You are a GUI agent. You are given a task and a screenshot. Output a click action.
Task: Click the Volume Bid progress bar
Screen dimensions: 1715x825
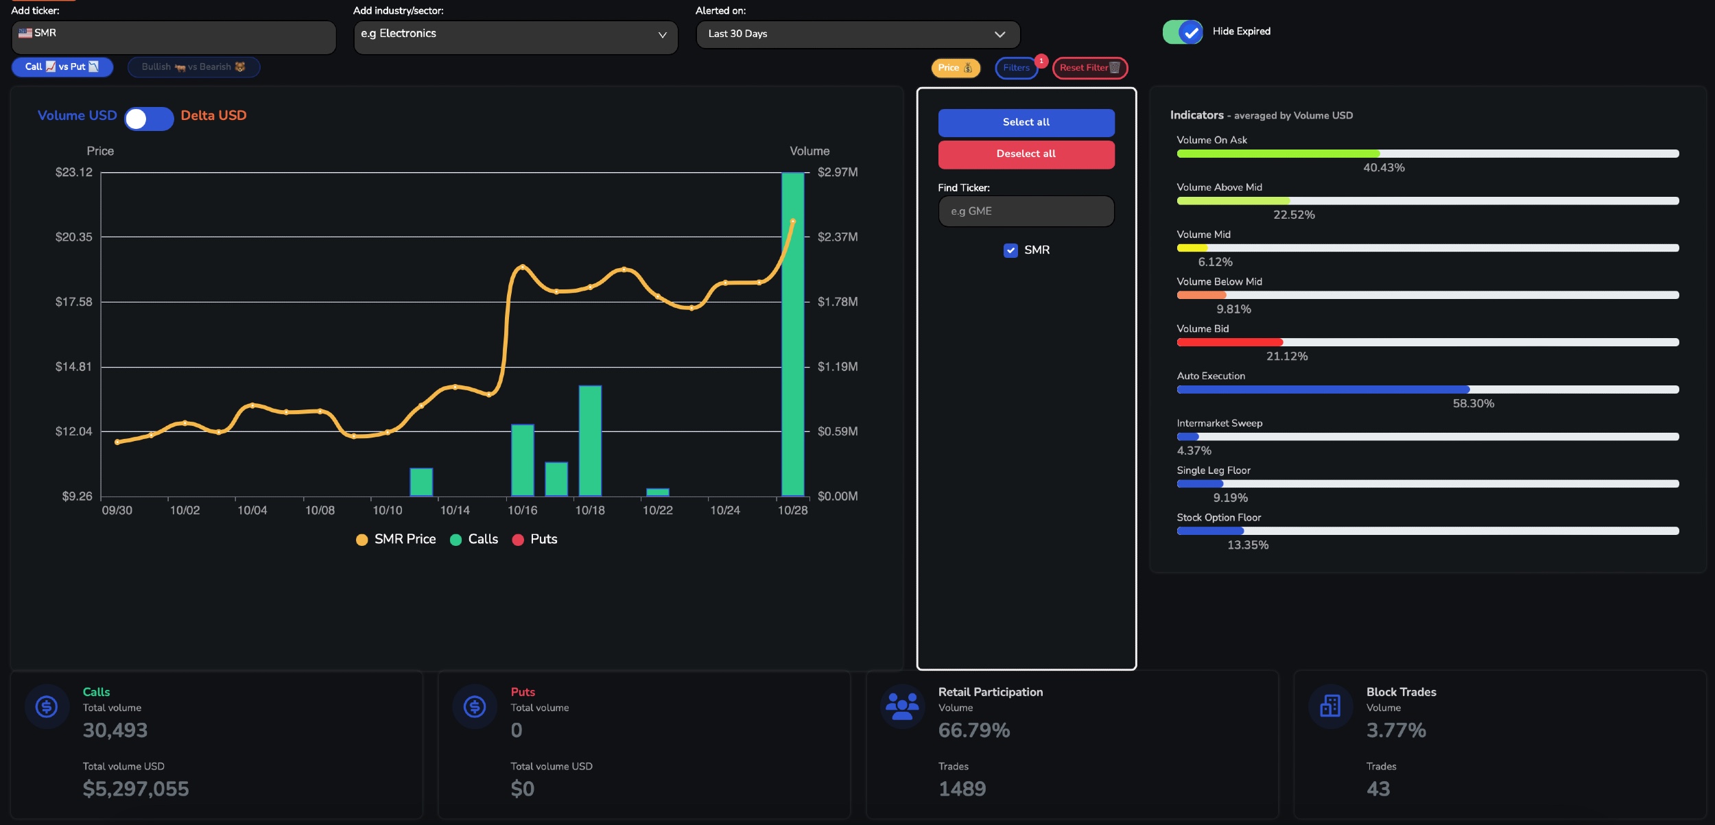click(x=1428, y=342)
